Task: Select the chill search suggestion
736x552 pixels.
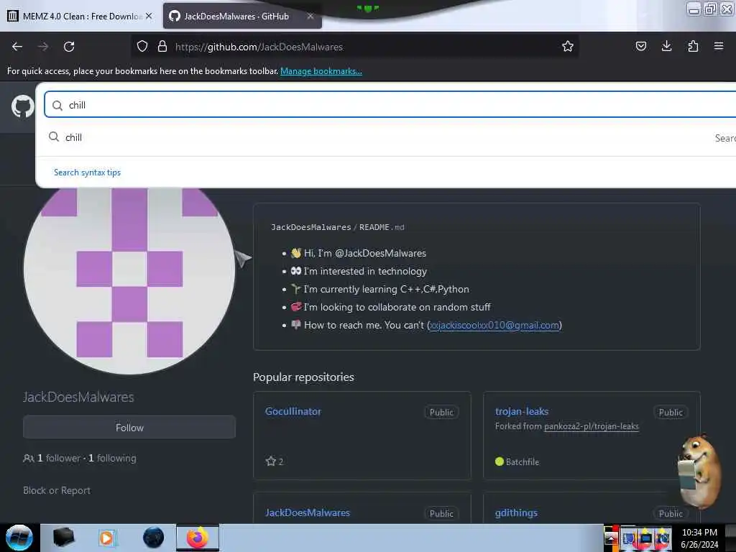Action: tap(385, 137)
